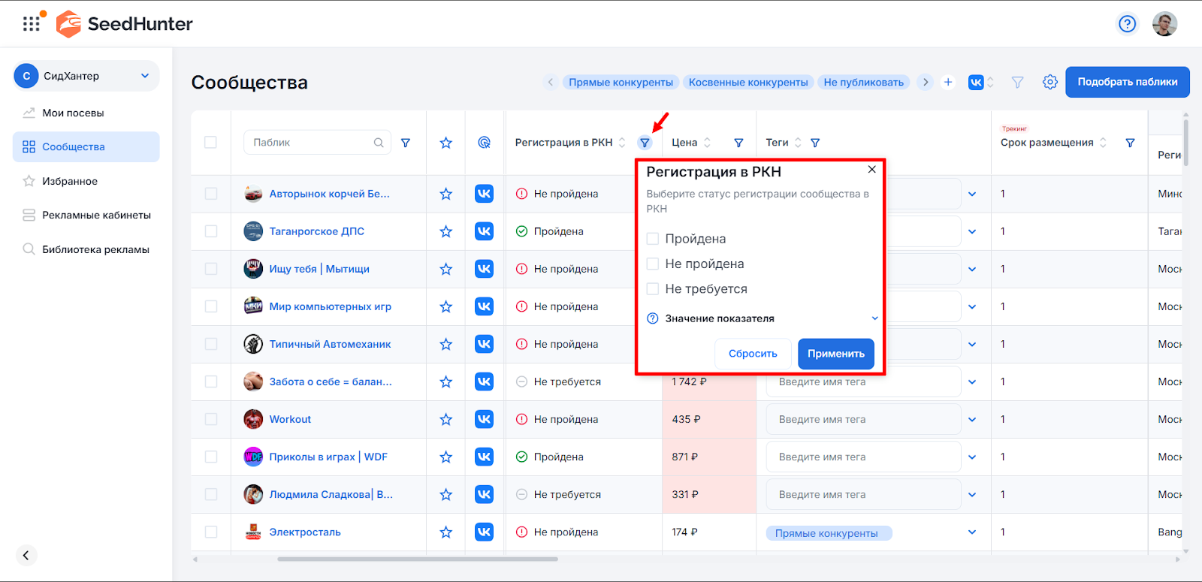Tick the Не требуется checkbox

coord(653,289)
